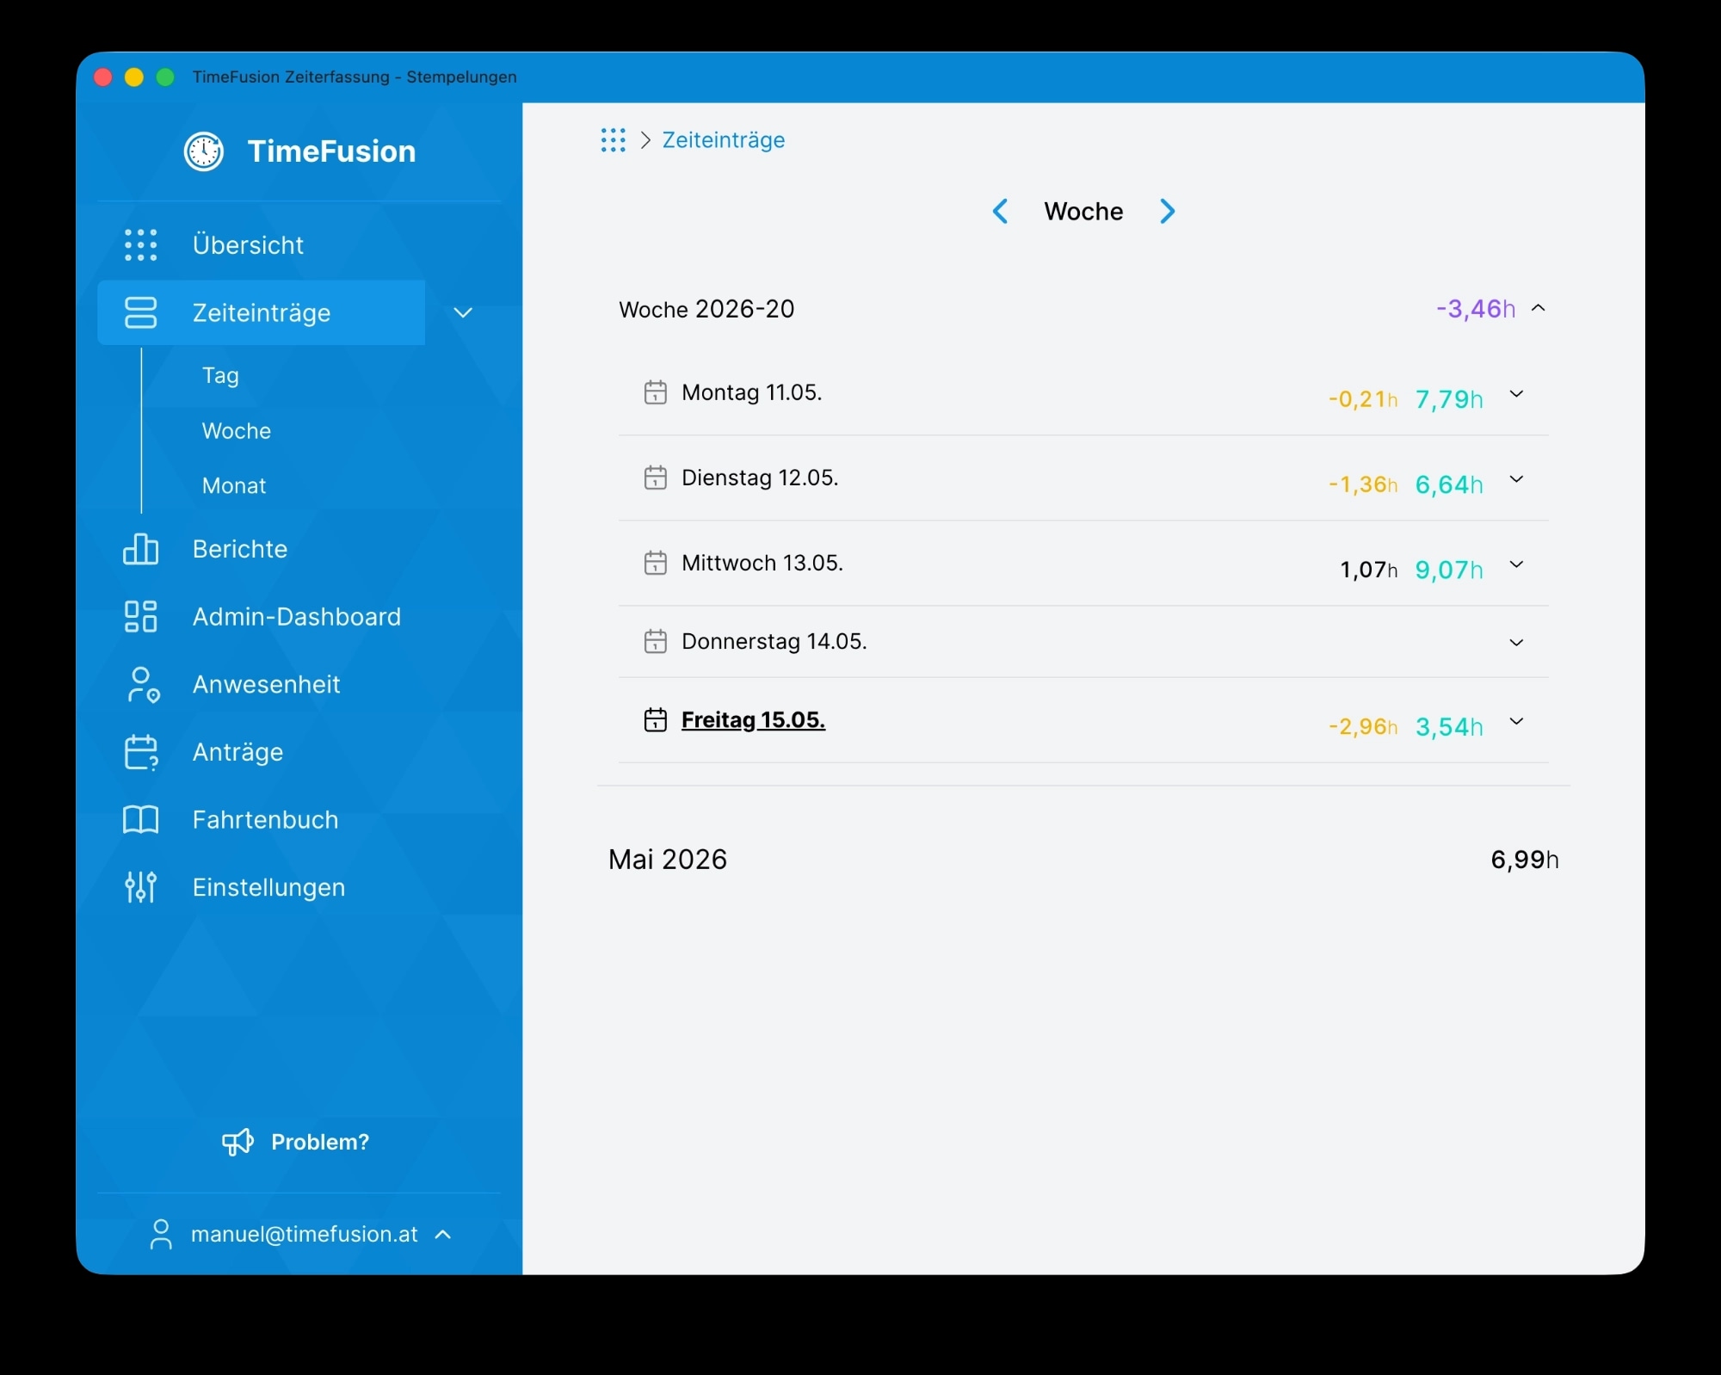The height and width of the screenshot is (1375, 1721).
Task: Click the Woche 2026-20 heading
Action: click(x=706, y=309)
